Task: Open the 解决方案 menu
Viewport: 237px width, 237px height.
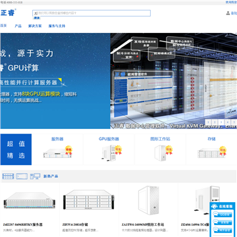Action: 35,26
